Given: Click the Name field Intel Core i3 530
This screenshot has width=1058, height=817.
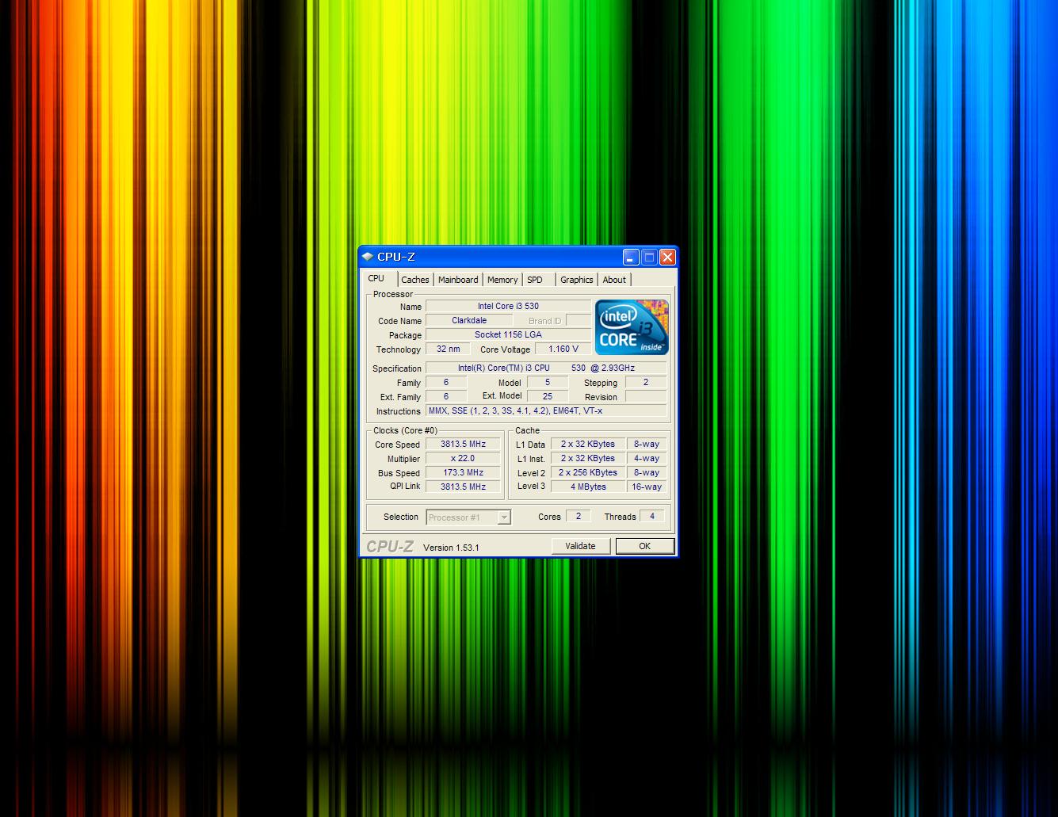Looking at the screenshot, I should [508, 306].
